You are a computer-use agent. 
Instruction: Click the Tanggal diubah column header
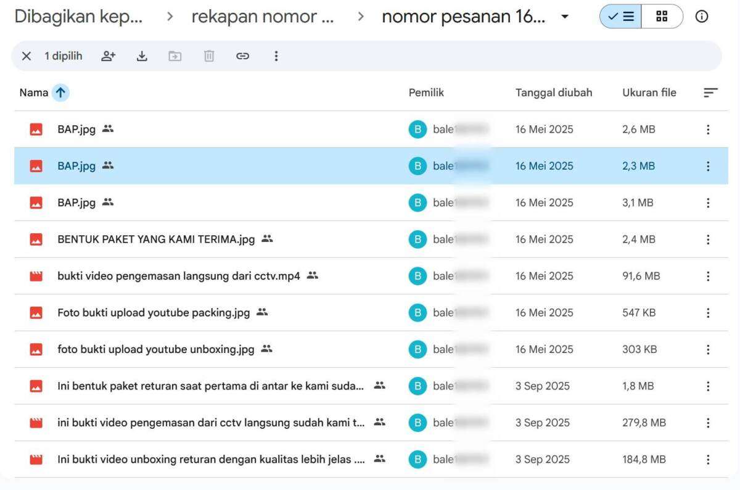pyautogui.click(x=553, y=93)
